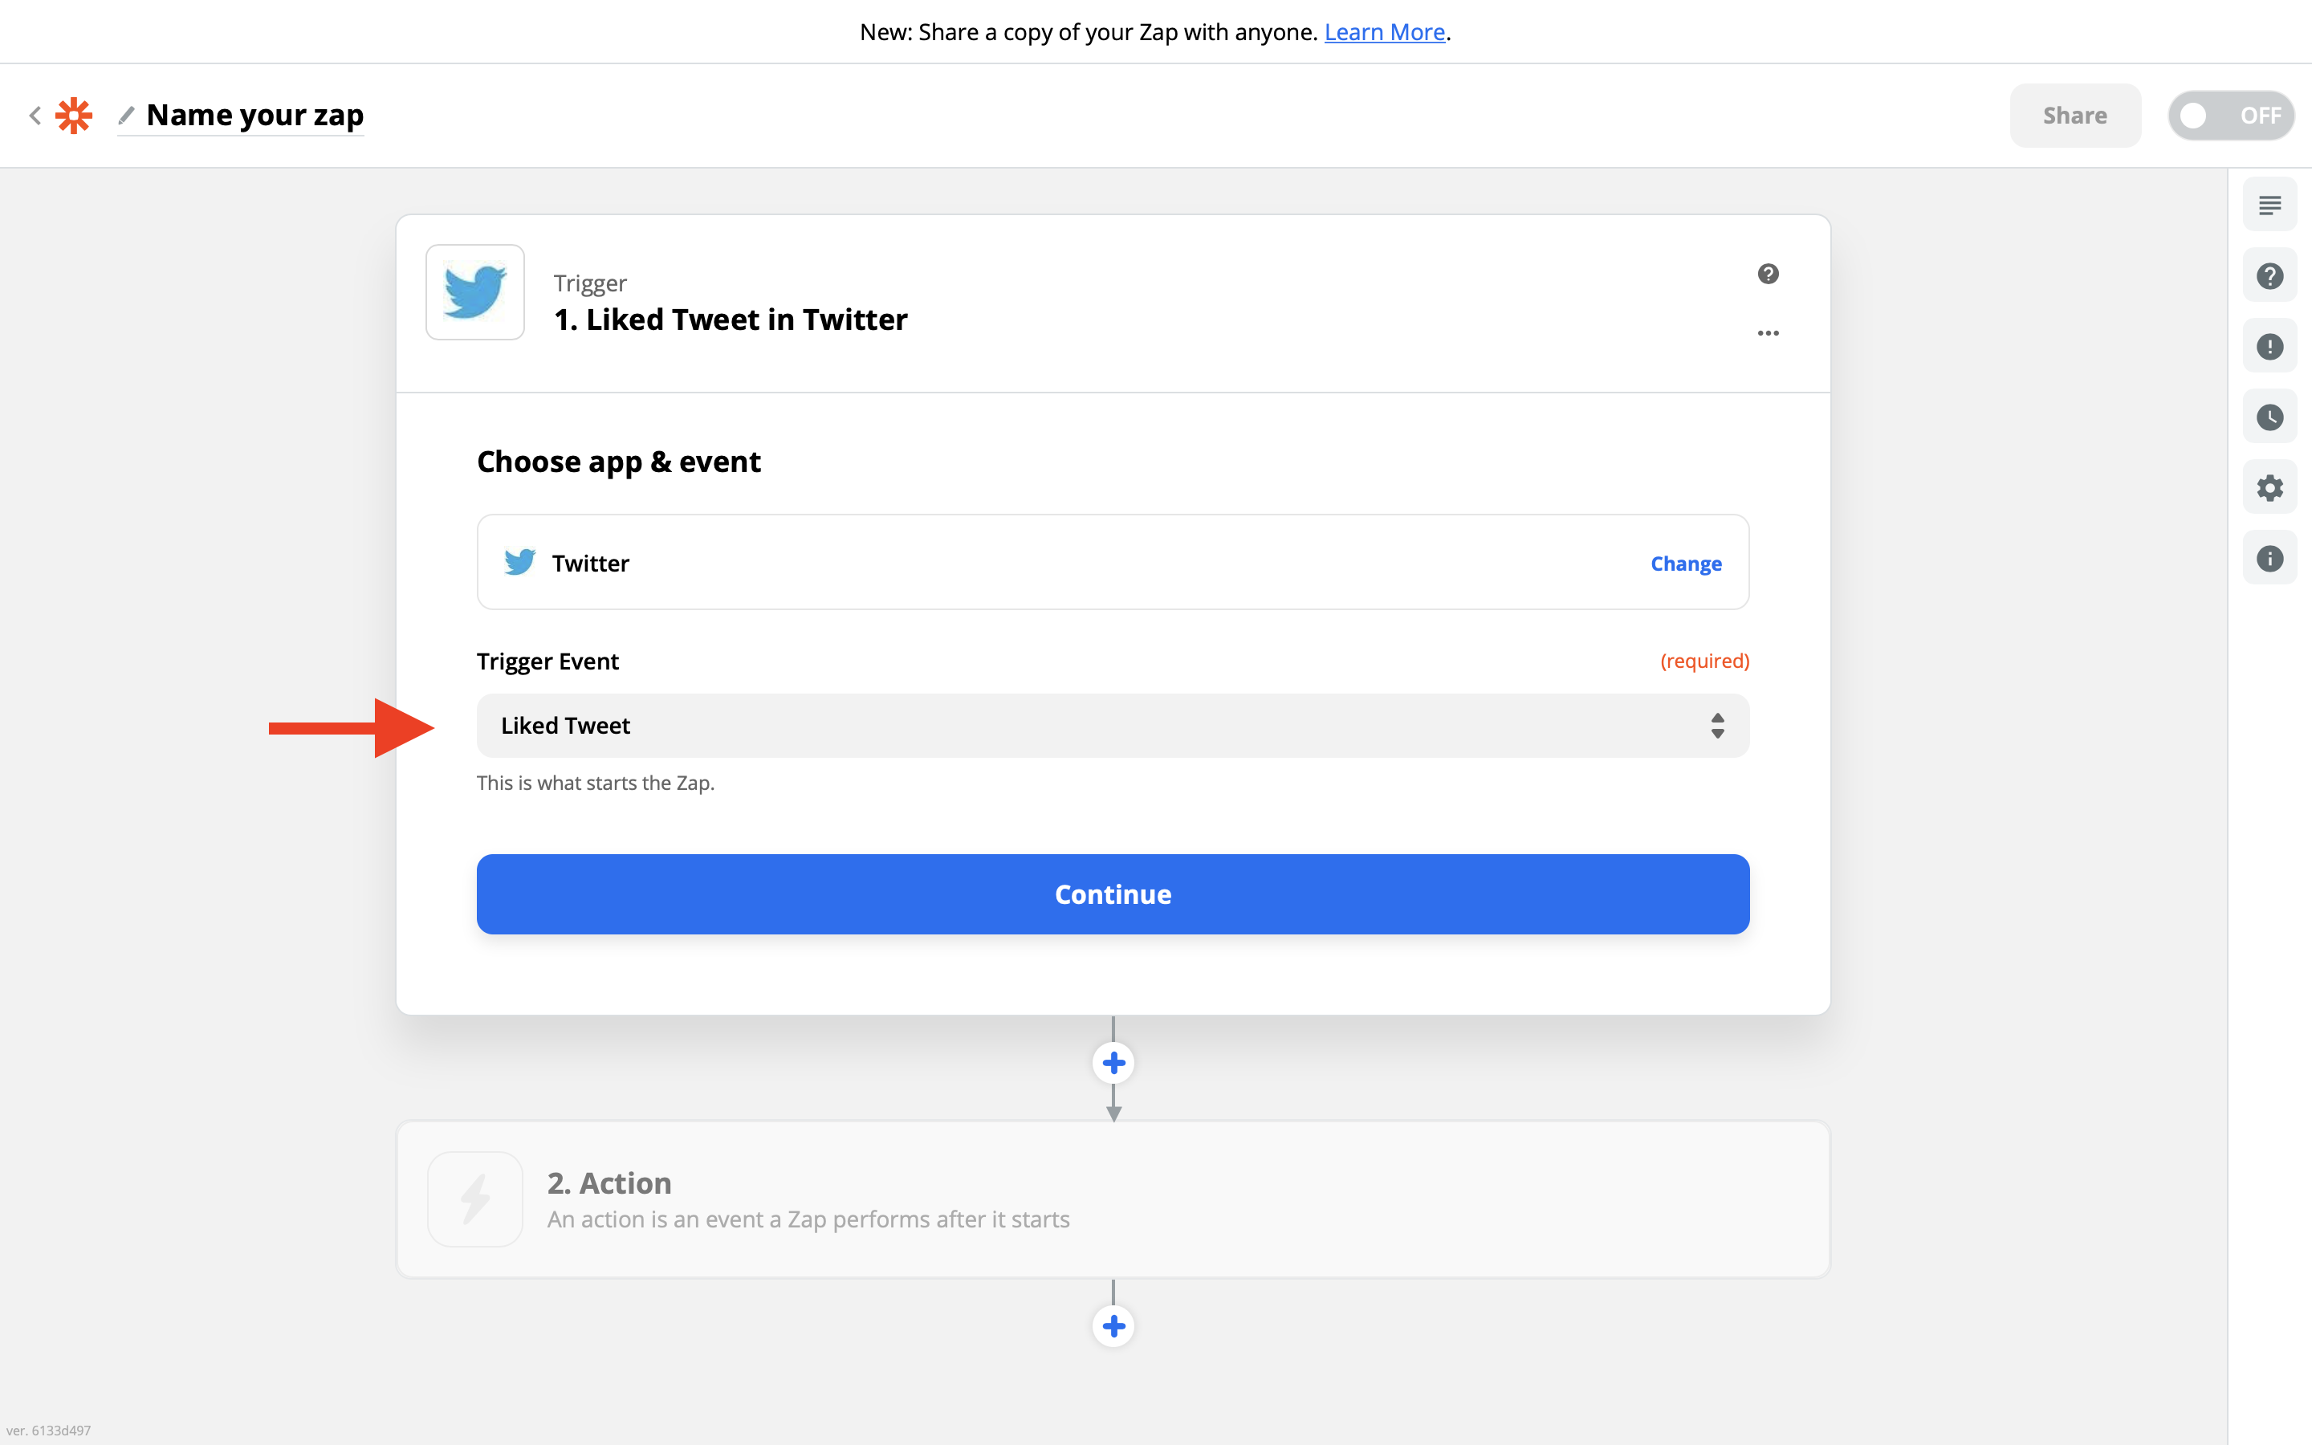Open the three-dot menu on trigger step
This screenshot has width=2312, height=1445.
click(1768, 332)
